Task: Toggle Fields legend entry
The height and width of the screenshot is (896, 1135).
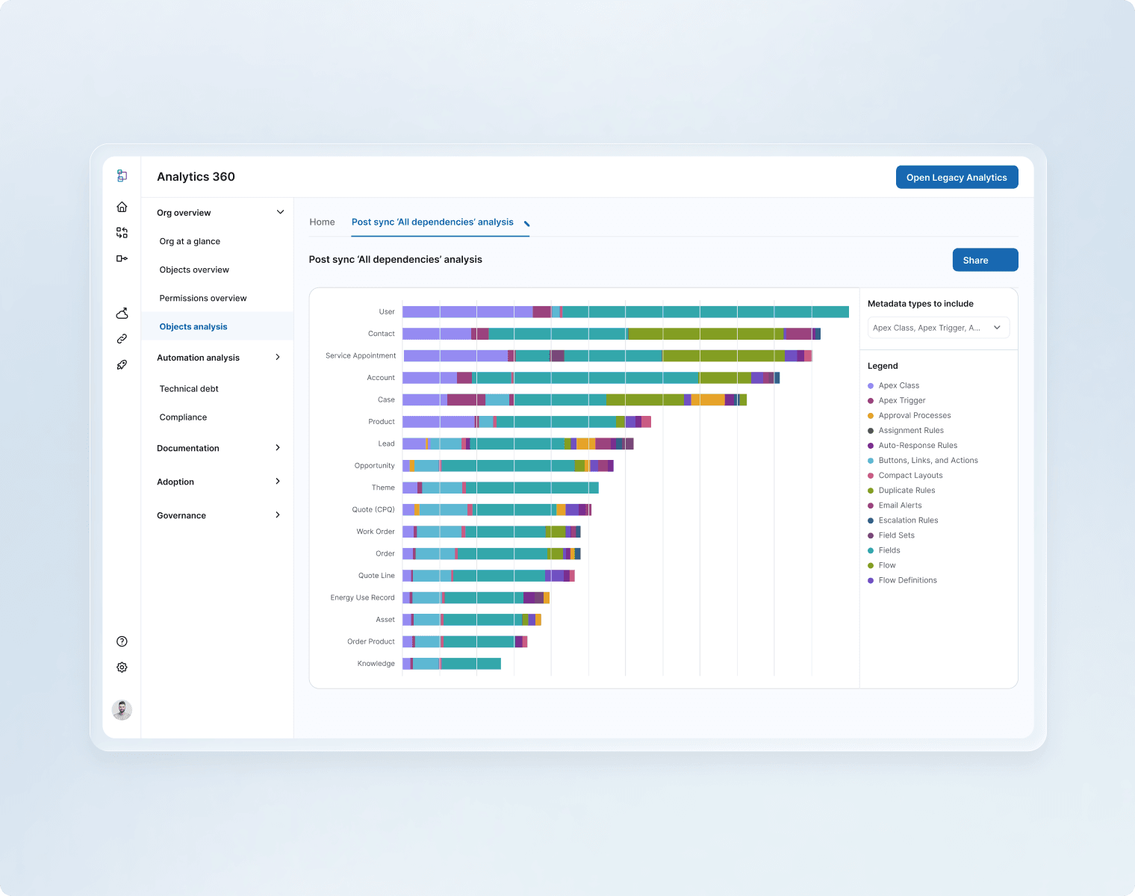Action: pos(883,550)
